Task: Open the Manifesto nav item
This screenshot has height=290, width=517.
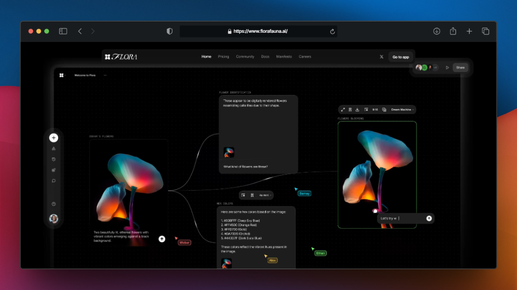Action: [x=284, y=56]
